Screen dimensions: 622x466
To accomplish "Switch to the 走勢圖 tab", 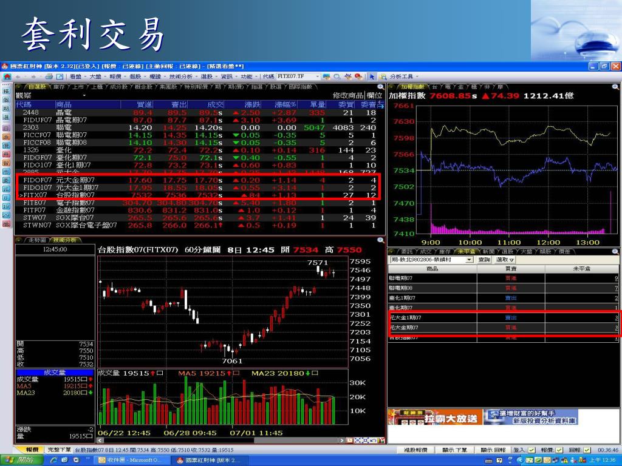I will pos(37,240).
